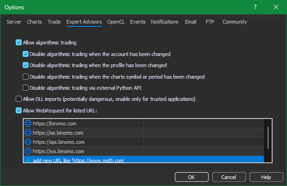287x186 pixels.
Task: Select the https://api.binomo.com list entry
Action: coord(83,142)
